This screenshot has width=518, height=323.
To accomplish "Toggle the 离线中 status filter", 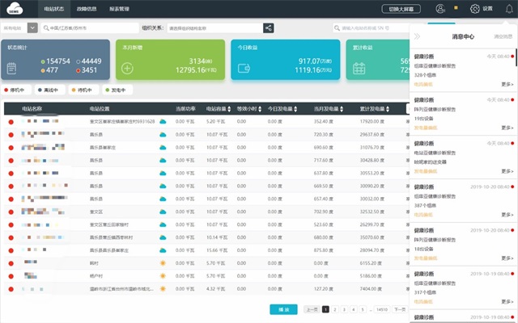I will coord(52,90).
